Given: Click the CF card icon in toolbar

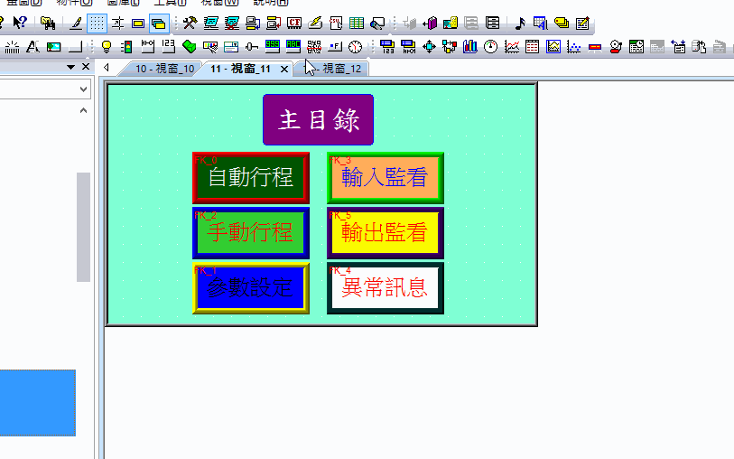Looking at the screenshot, I should (x=293, y=23).
